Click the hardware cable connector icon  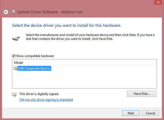pos(16,38)
